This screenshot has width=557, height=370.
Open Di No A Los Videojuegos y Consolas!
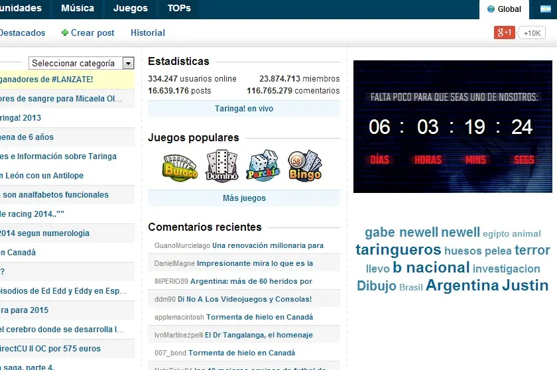point(245,299)
